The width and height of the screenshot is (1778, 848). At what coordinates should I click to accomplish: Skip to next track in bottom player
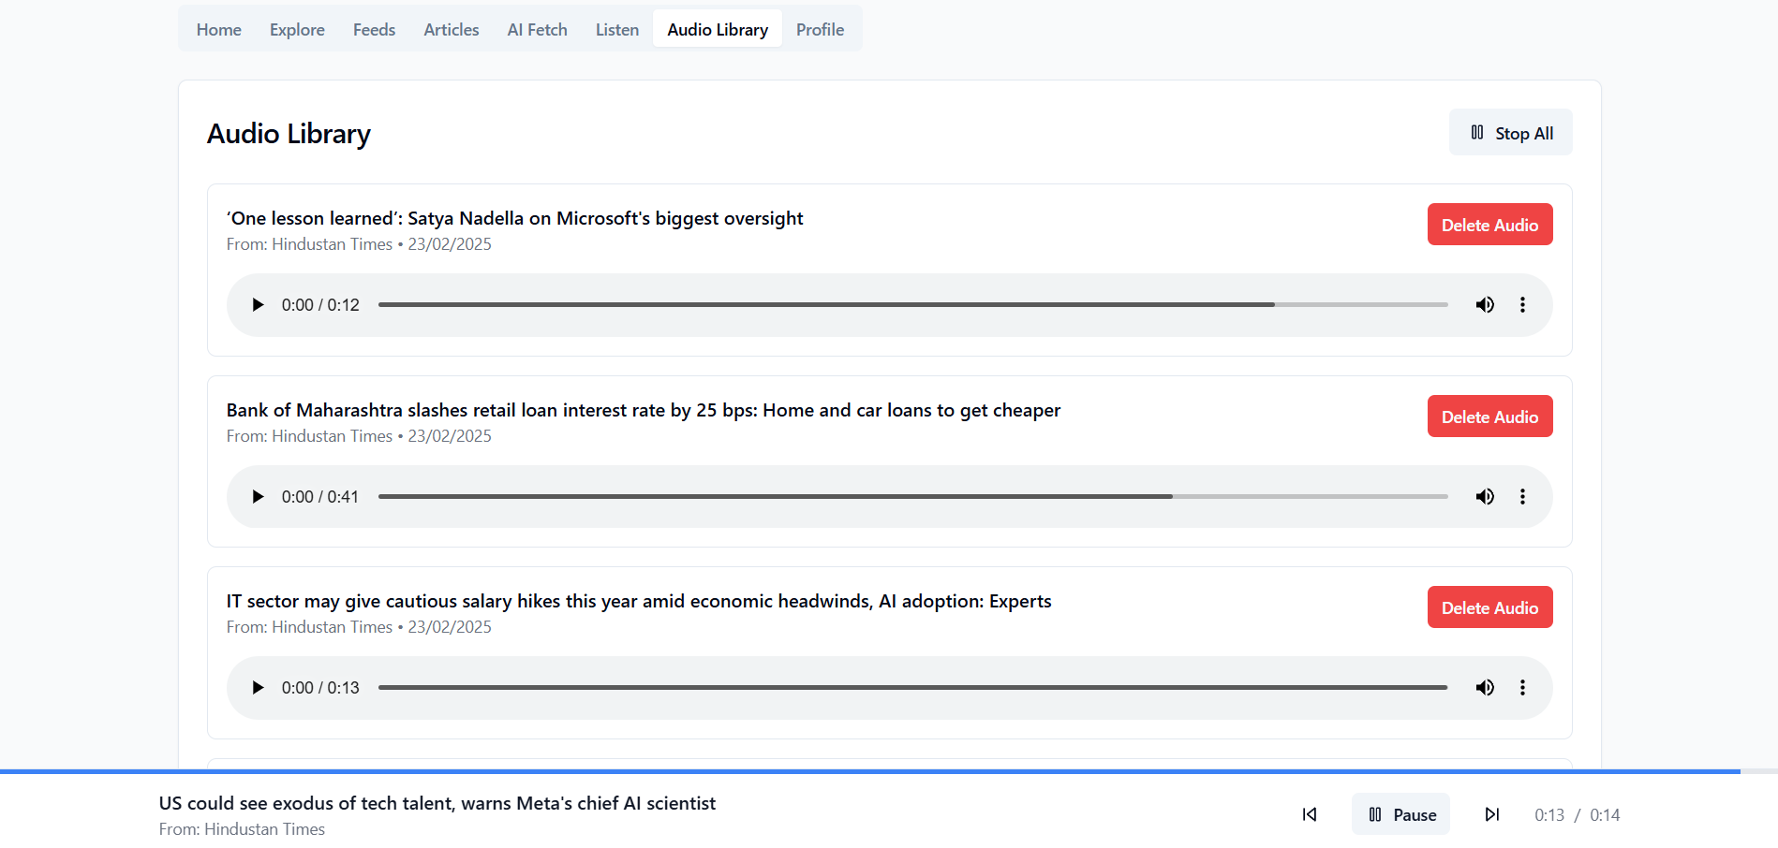pos(1492,814)
